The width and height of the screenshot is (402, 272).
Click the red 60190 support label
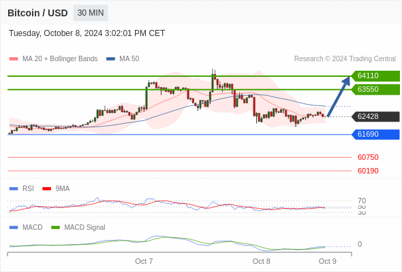coord(368,171)
